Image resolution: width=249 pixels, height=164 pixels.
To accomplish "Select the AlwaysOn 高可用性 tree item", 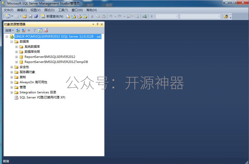I will 33,82.
